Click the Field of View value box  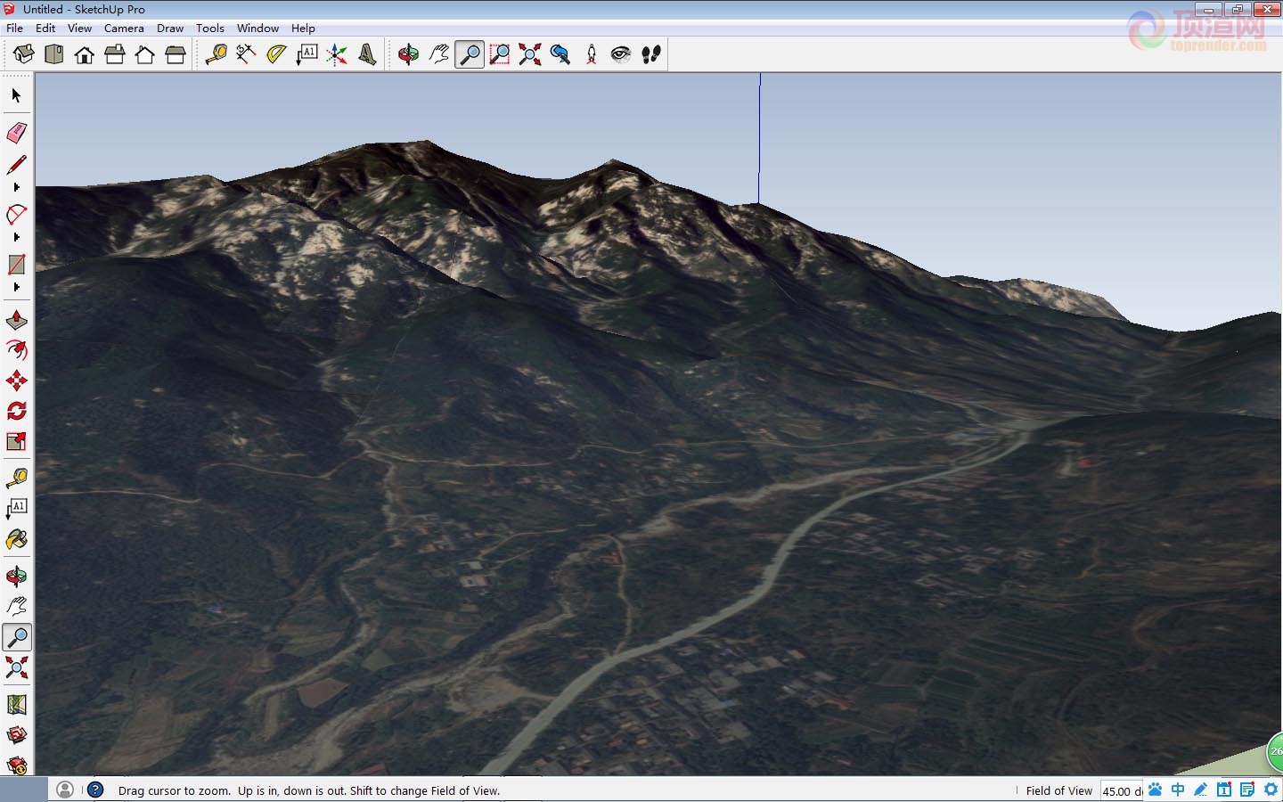(1123, 790)
